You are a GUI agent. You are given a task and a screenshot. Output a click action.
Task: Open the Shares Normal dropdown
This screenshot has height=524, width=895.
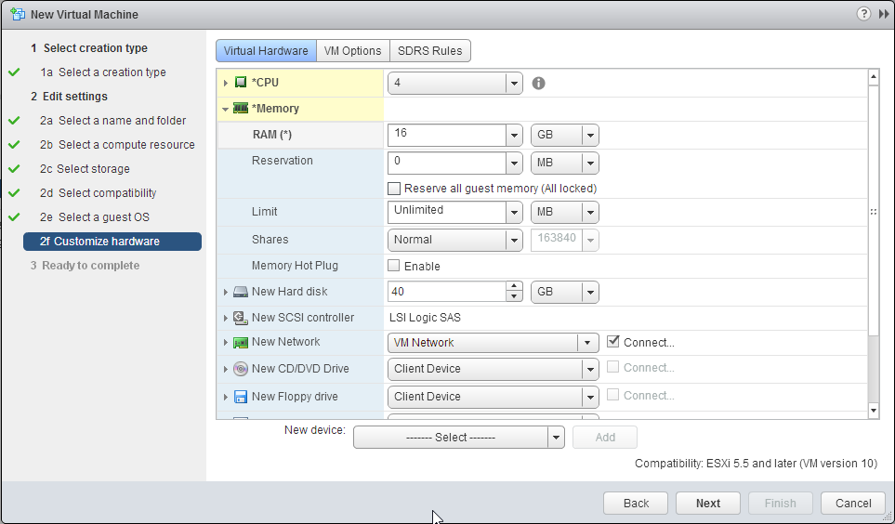[x=454, y=240]
